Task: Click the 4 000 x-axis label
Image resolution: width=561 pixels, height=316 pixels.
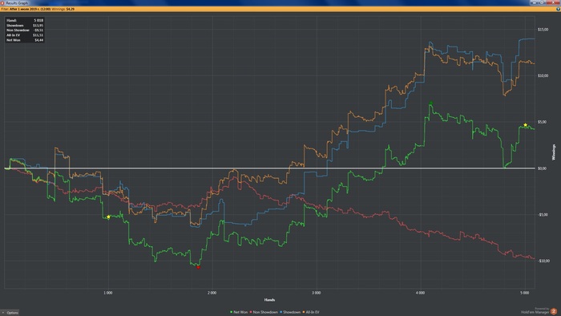Action: click(420, 293)
